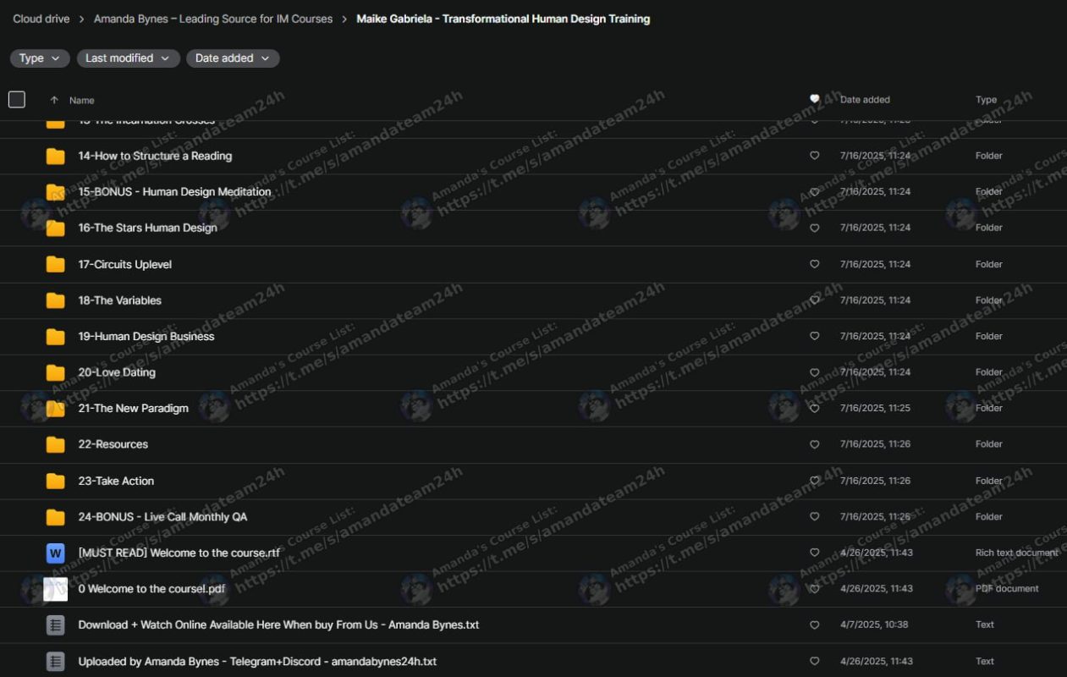Click the Word document icon for Welcome rtf

pyautogui.click(x=55, y=553)
